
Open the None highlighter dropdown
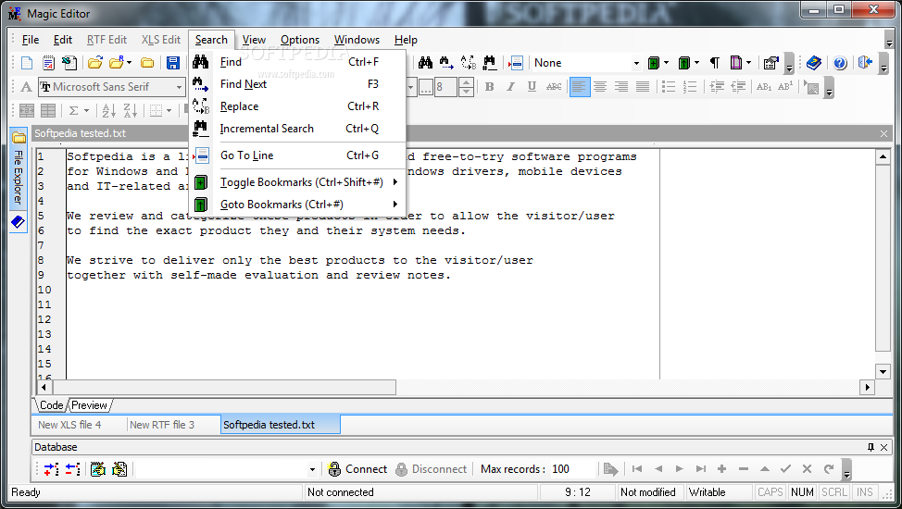click(636, 63)
